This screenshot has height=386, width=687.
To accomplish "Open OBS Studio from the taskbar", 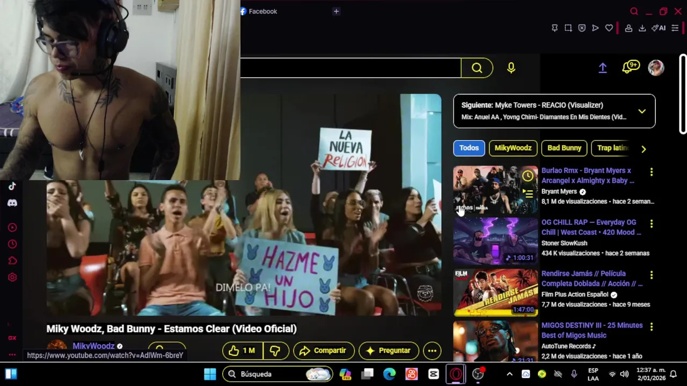I will 478,374.
